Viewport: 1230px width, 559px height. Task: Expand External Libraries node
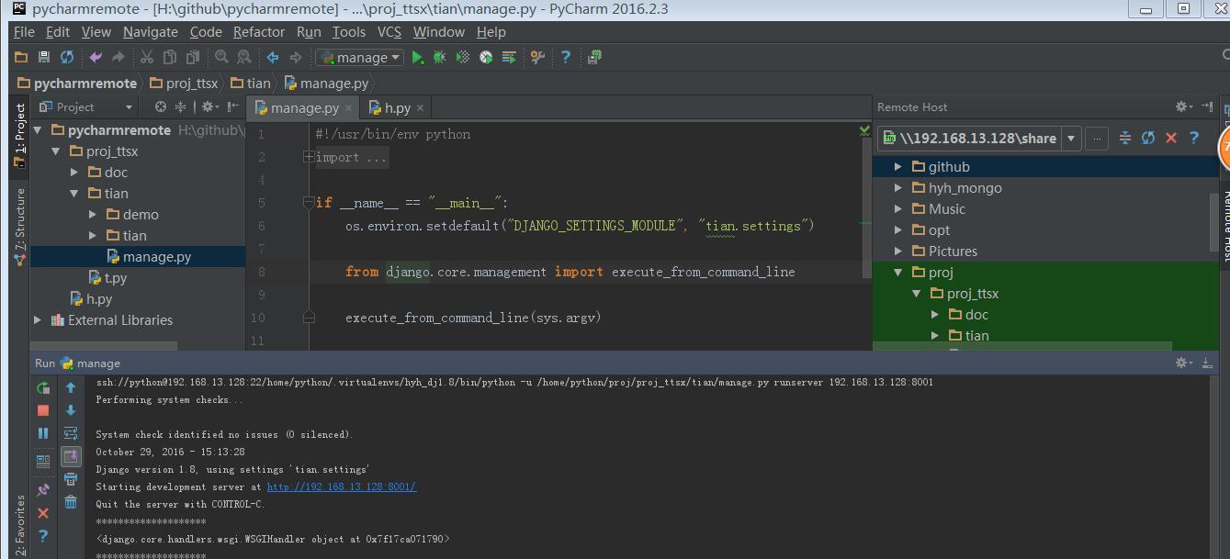[38, 320]
